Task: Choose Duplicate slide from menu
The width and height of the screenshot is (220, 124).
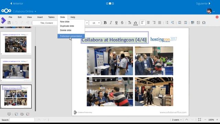Action: [71, 26]
